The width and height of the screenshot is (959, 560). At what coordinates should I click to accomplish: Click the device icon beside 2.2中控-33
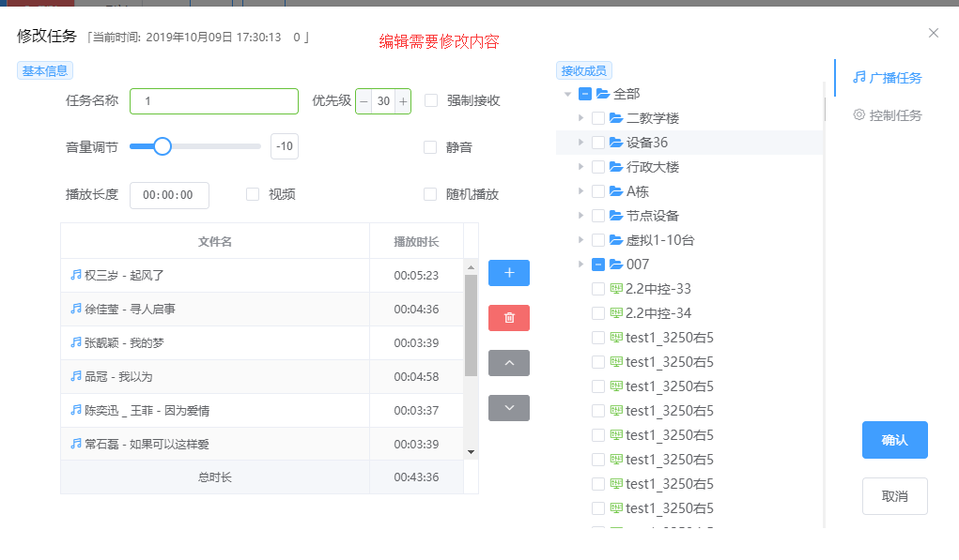tap(617, 289)
